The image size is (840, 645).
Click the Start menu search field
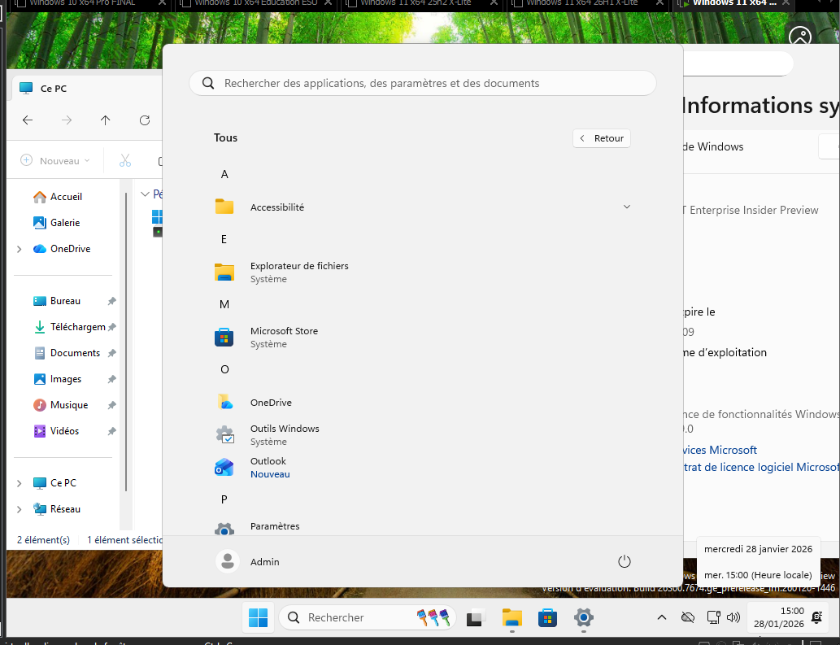(x=423, y=83)
